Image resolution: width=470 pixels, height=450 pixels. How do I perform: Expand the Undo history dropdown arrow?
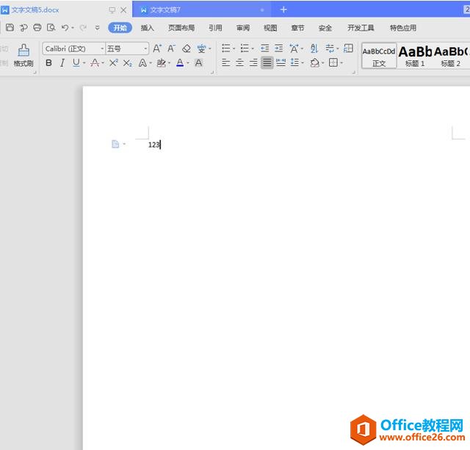pos(73,28)
